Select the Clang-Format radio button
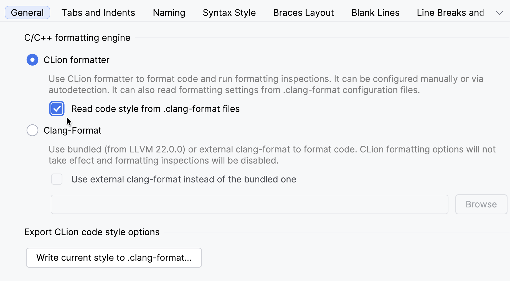510x281 pixels. [x=32, y=130]
